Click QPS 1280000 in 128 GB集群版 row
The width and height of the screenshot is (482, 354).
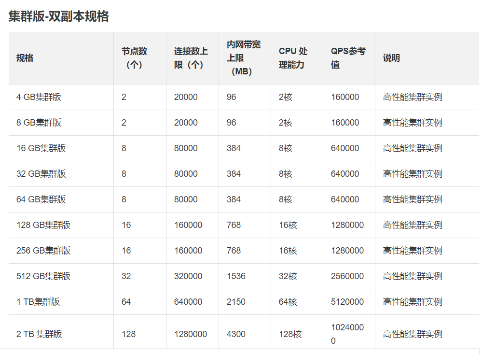point(347,225)
